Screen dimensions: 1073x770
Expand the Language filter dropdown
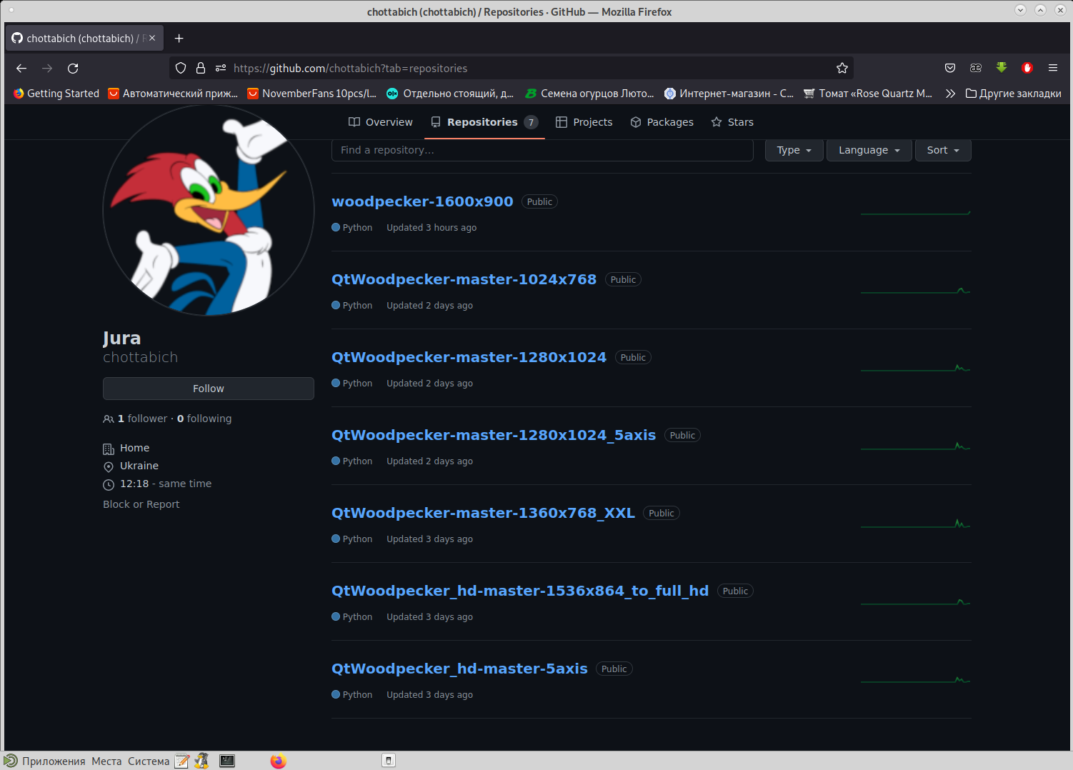(869, 150)
